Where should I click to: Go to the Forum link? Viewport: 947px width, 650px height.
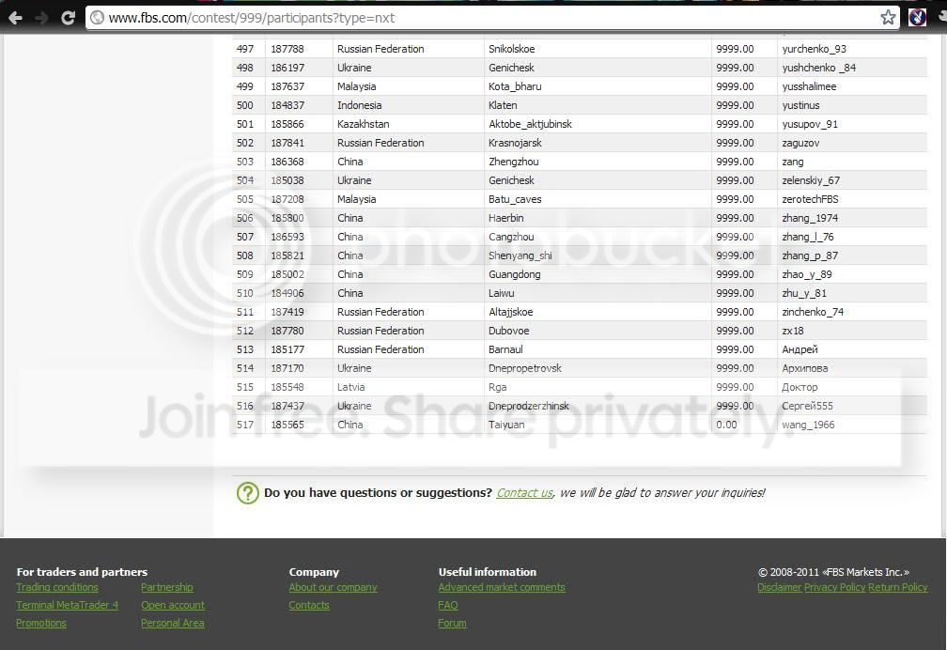pyautogui.click(x=452, y=623)
